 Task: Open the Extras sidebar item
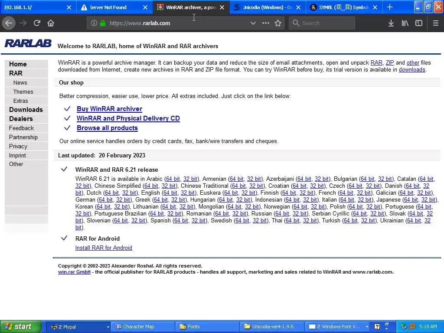[x=20, y=101]
